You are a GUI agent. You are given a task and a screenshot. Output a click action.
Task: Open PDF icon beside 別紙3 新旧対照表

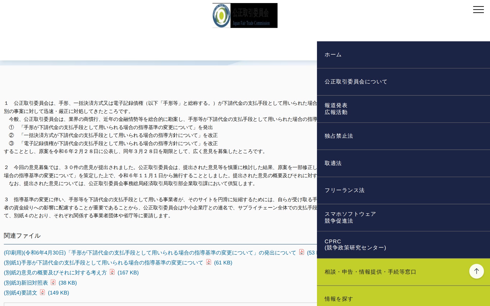tap(53, 283)
